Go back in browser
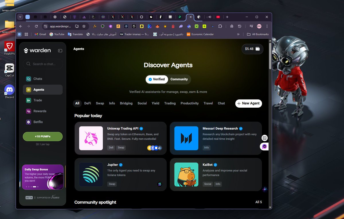 coord(21,26)
